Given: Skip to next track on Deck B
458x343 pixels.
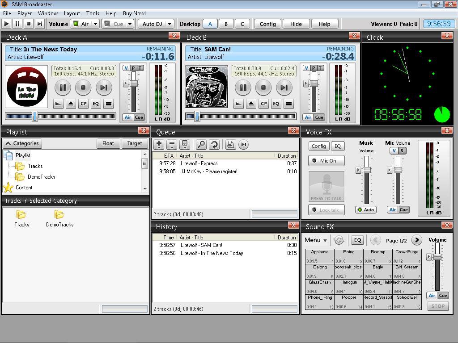Looking at the screenshot, I should point(284,88).
